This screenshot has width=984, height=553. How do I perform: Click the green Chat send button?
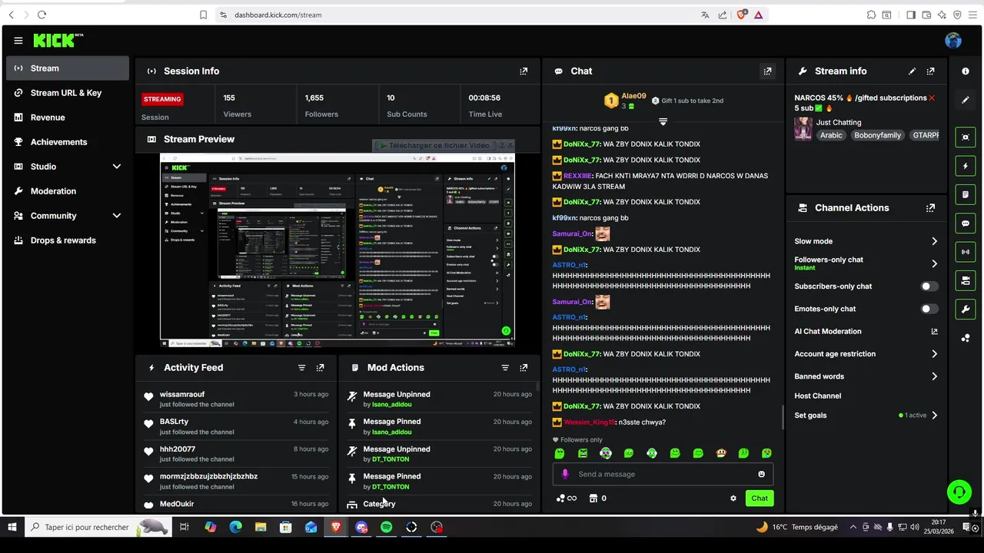760,498
